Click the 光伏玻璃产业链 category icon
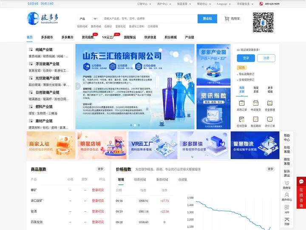 click(31, 78)
